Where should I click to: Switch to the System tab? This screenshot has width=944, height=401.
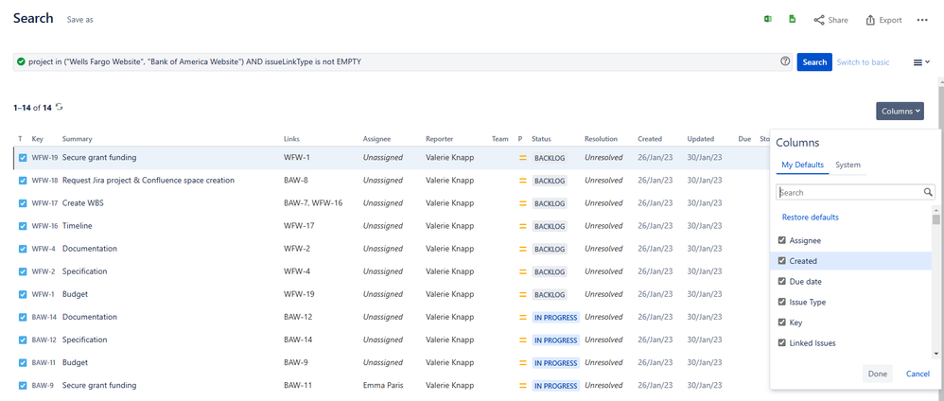coord(848,165)
